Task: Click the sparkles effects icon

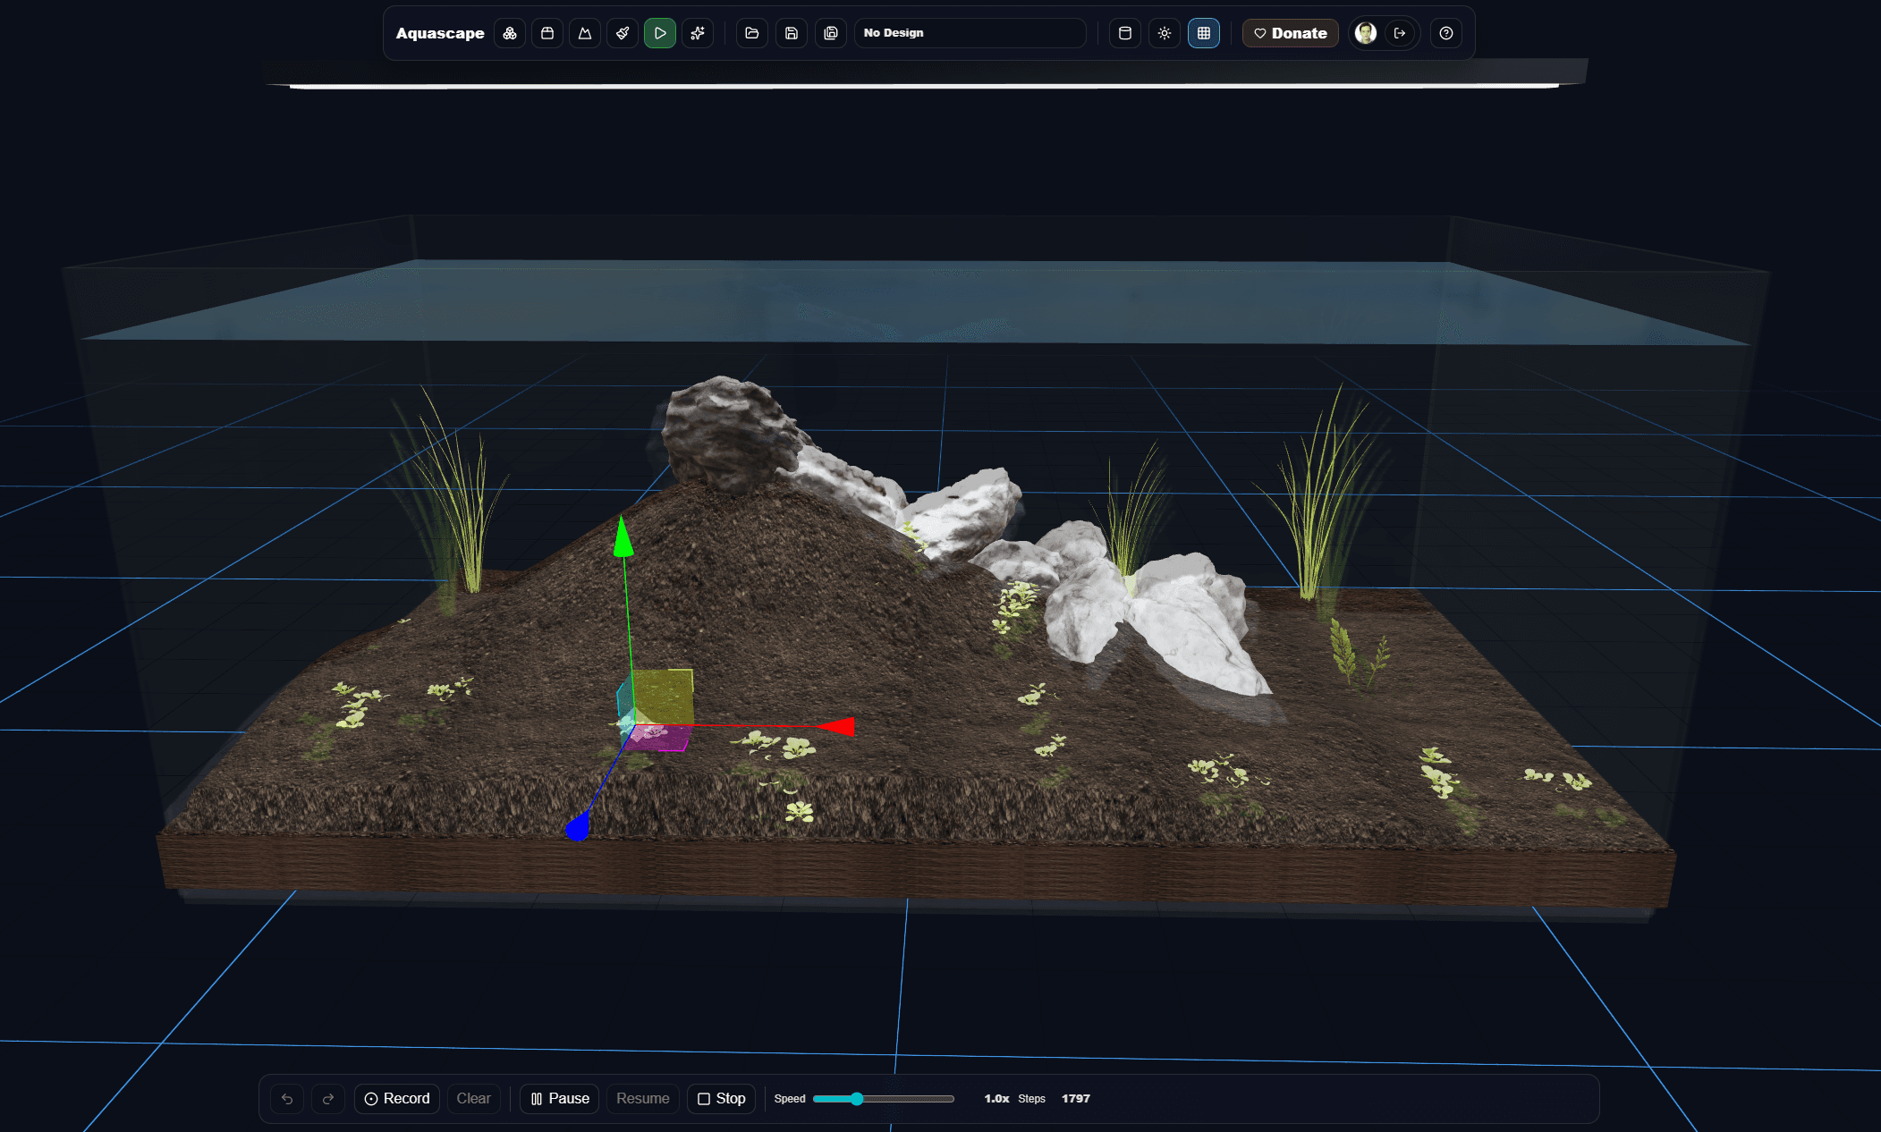Action: (x=698, y=33)
